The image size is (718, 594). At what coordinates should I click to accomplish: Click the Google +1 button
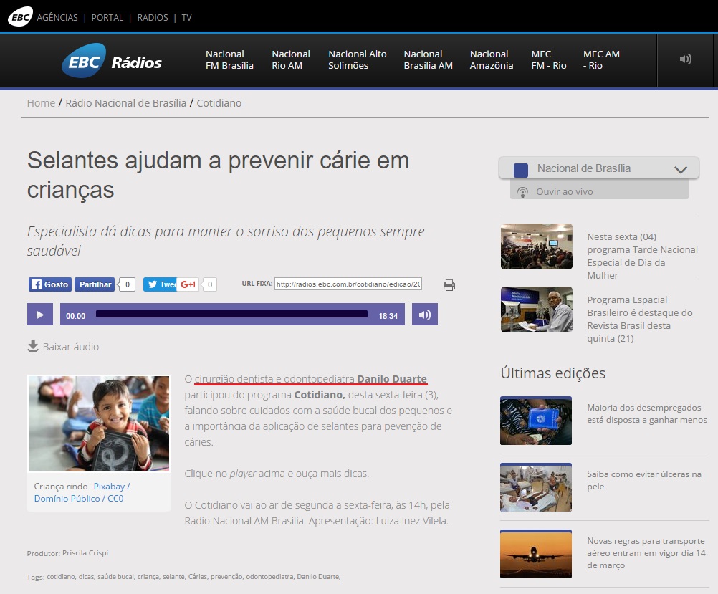[x=188, y=284]
